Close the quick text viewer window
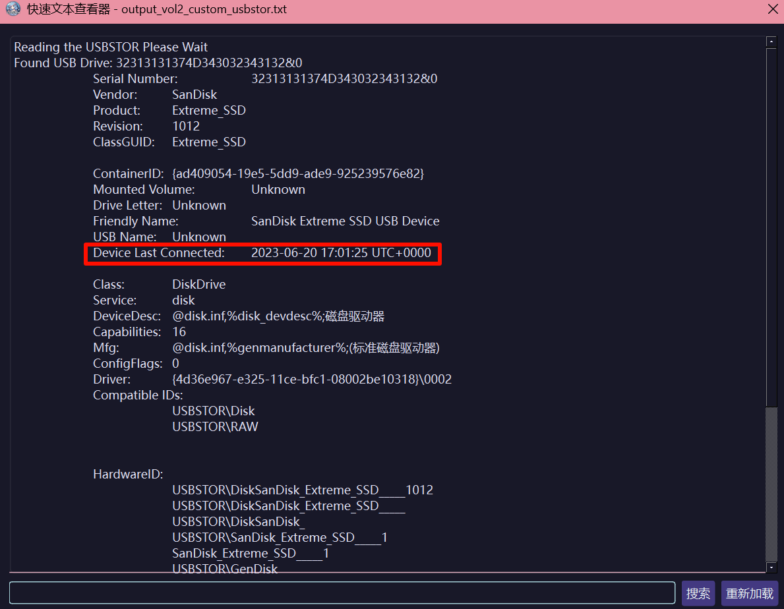Screen dimensions: 784x609 tap(773, 9)
